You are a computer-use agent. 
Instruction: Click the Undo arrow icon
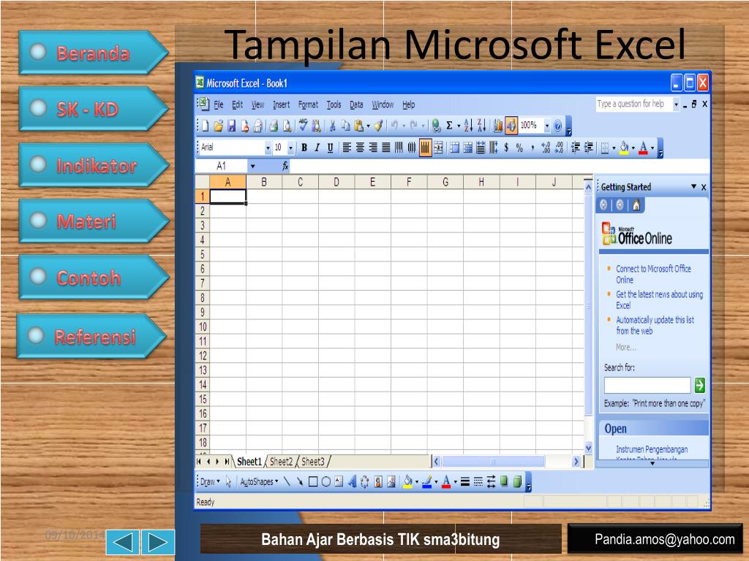point(394,126)
